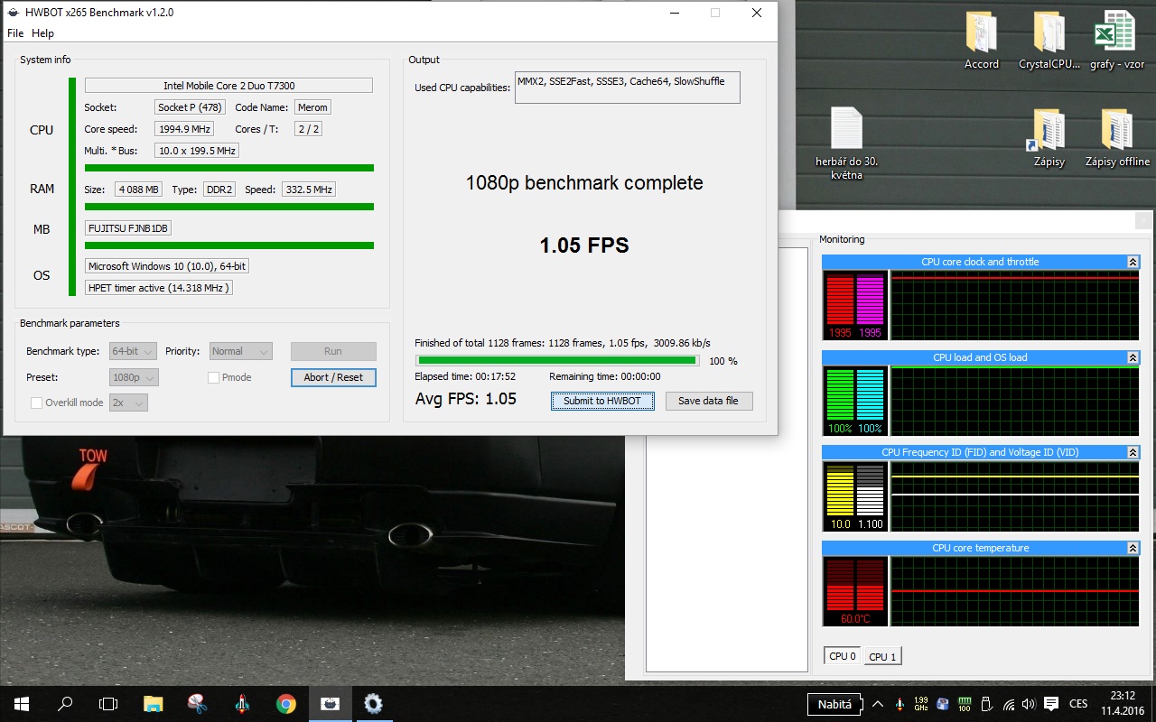1156x722 pixels.
Task: Click the Socket P (478) value
Action: (x=190, y=107)
